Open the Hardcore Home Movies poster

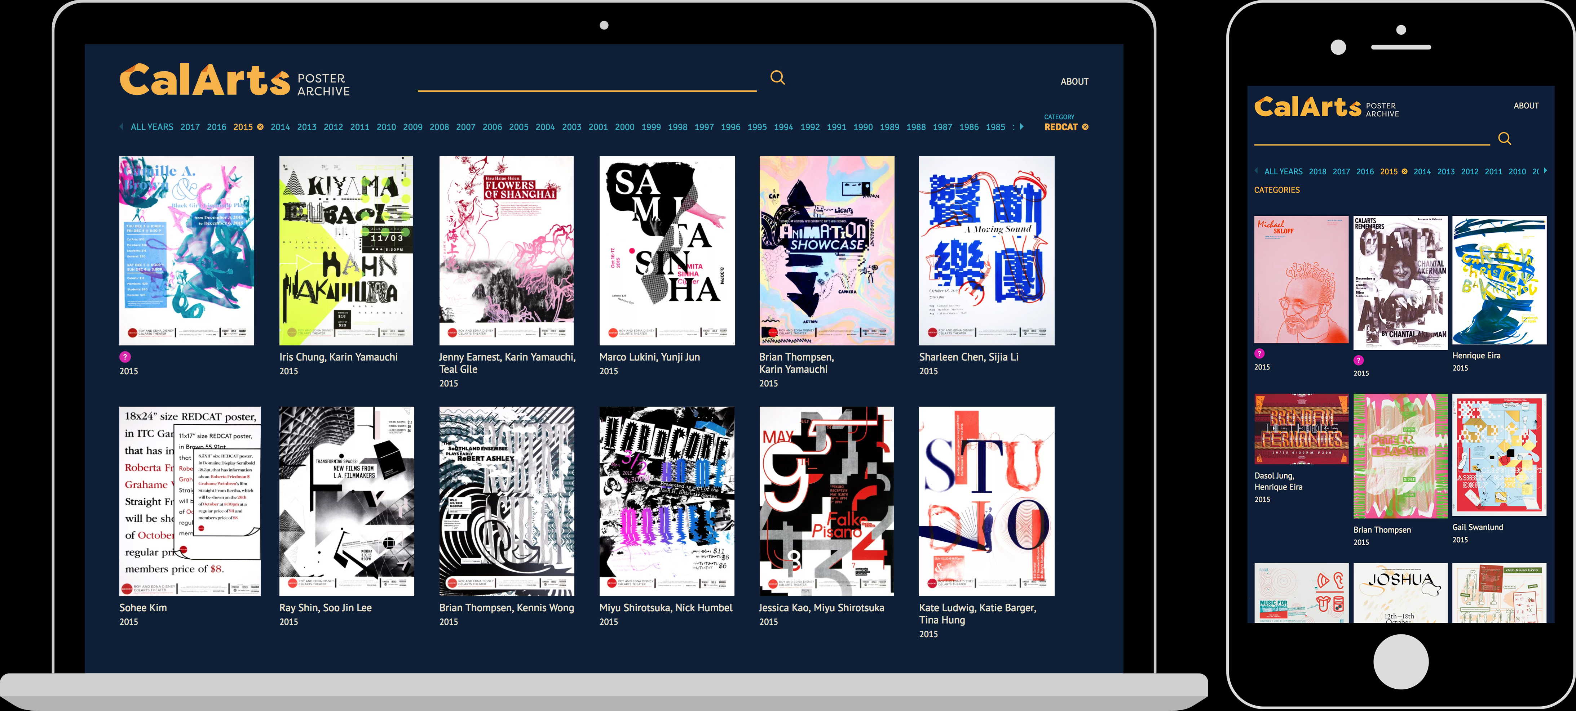[x=667, y=501]
